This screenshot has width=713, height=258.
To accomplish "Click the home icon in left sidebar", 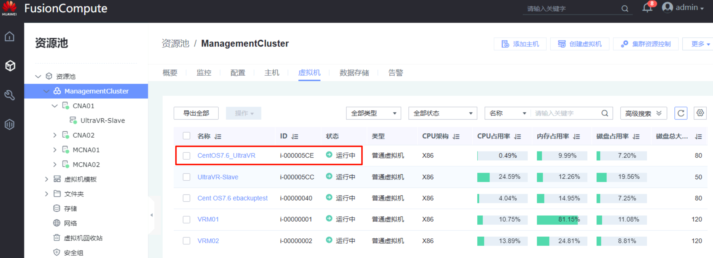I will coord(10,37).
